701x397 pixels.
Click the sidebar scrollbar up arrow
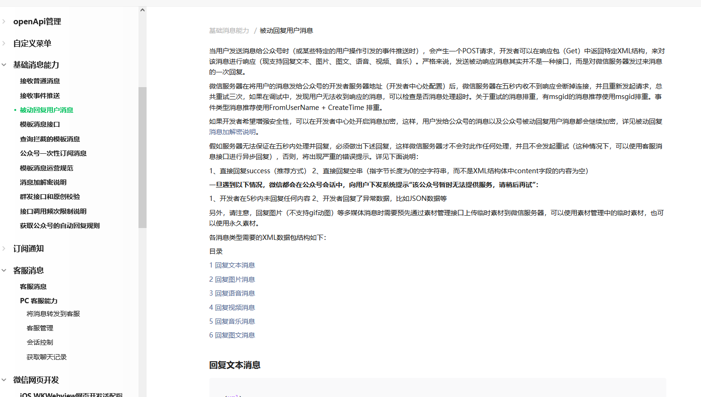pos(142,10)
